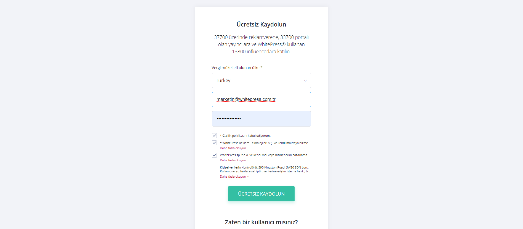Open 'Daha fazla okuyun' under WhitePress Reklam Teknolojileri
Viewport: 523px width, 229px height.
coord(233,148)
